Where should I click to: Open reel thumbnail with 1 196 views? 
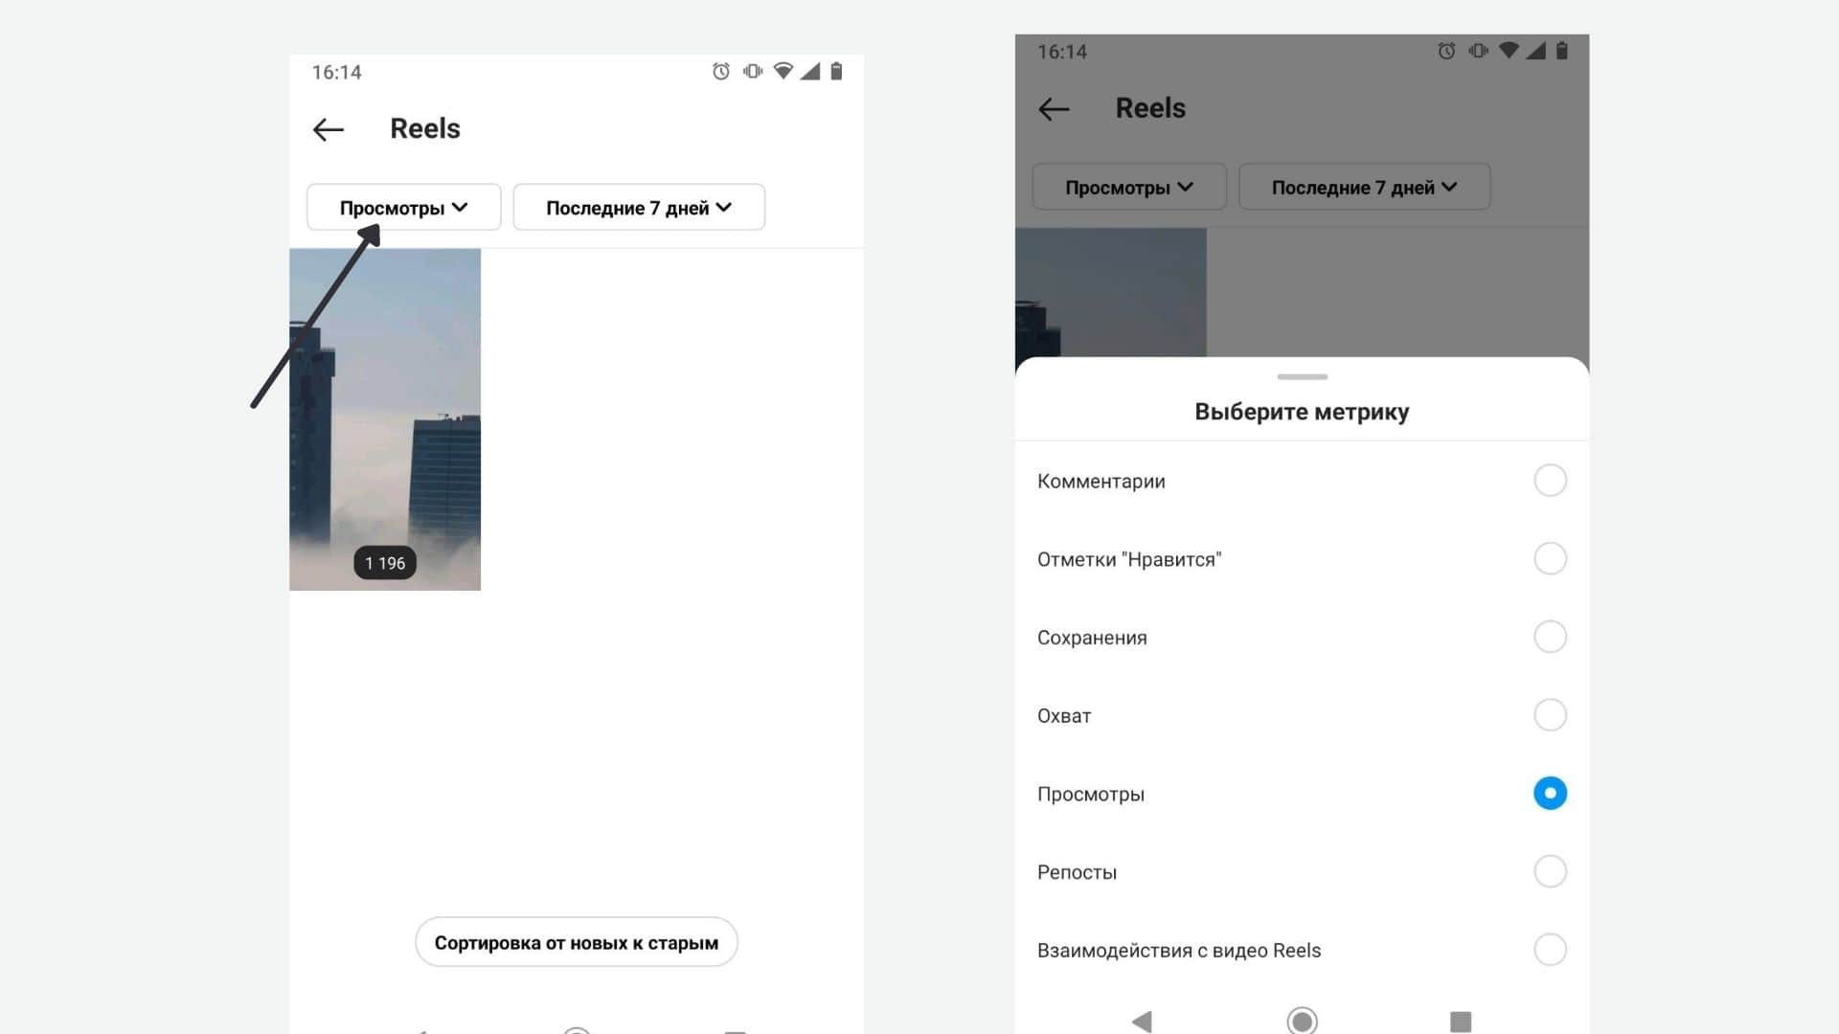point(385,419)
